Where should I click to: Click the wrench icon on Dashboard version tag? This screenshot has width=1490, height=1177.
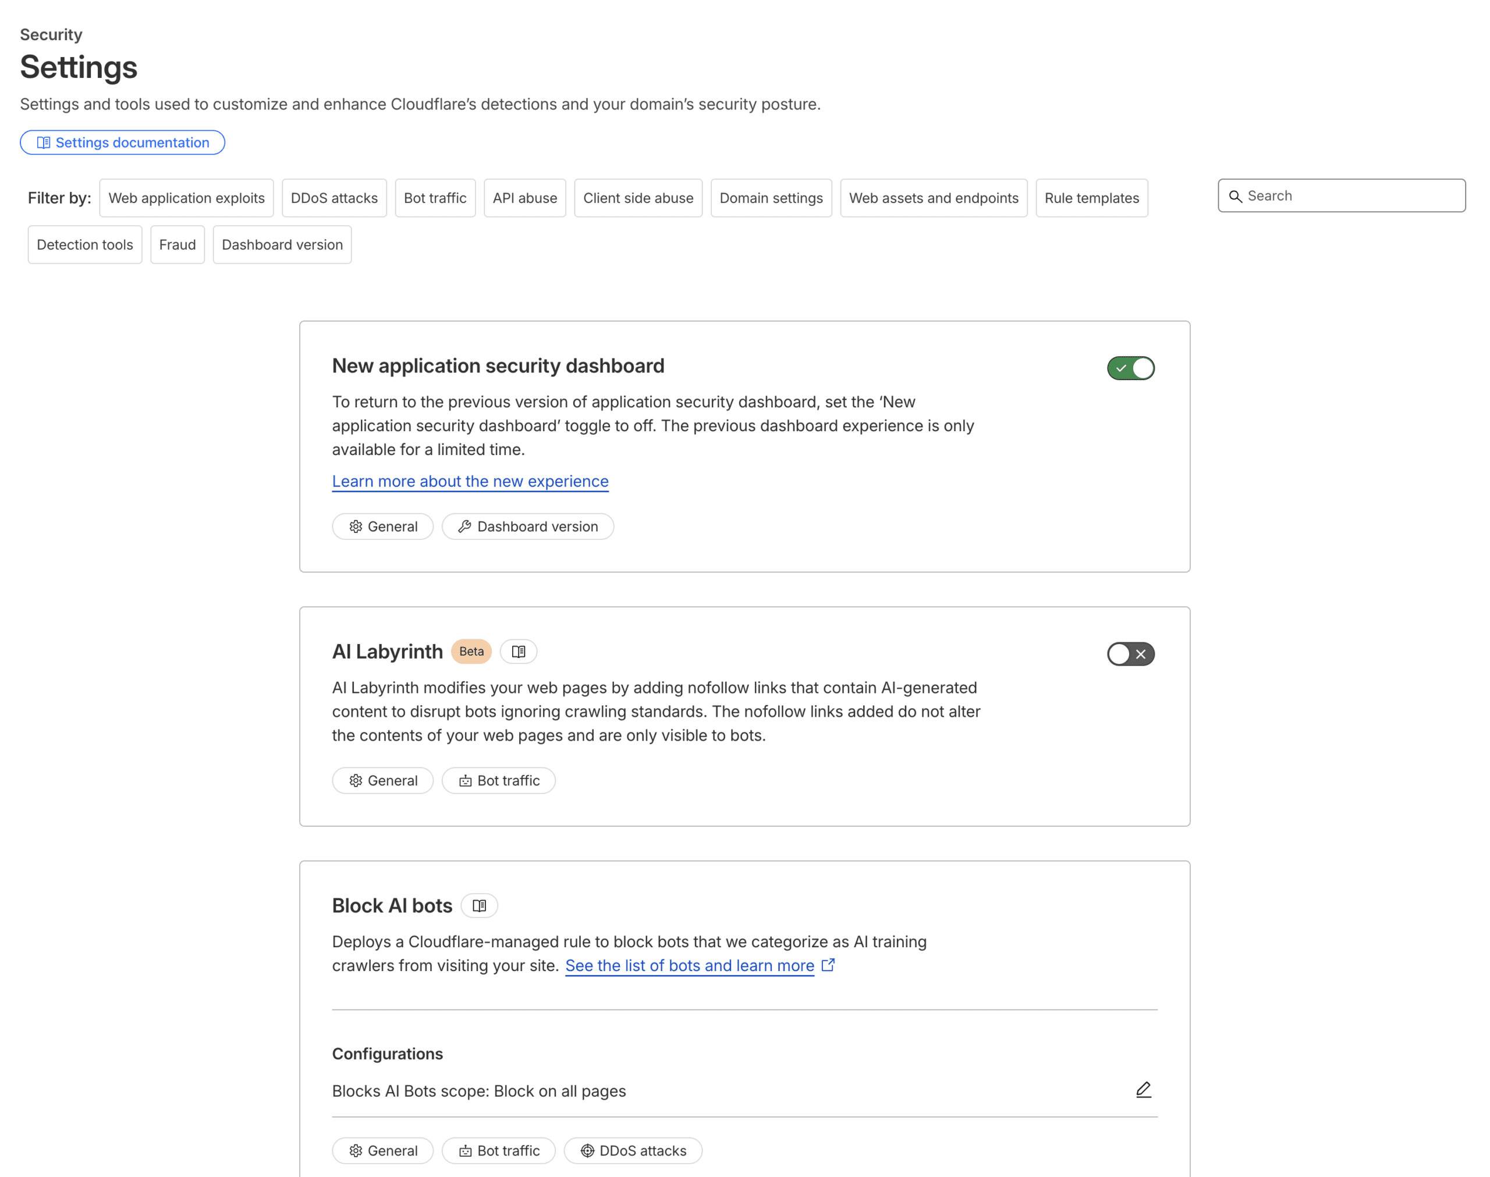(464, 527)
